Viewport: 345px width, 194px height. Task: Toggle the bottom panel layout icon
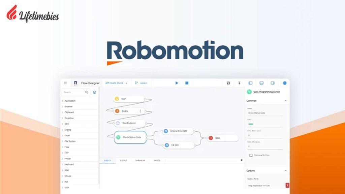pyautogui.click(x=261, y=83)
